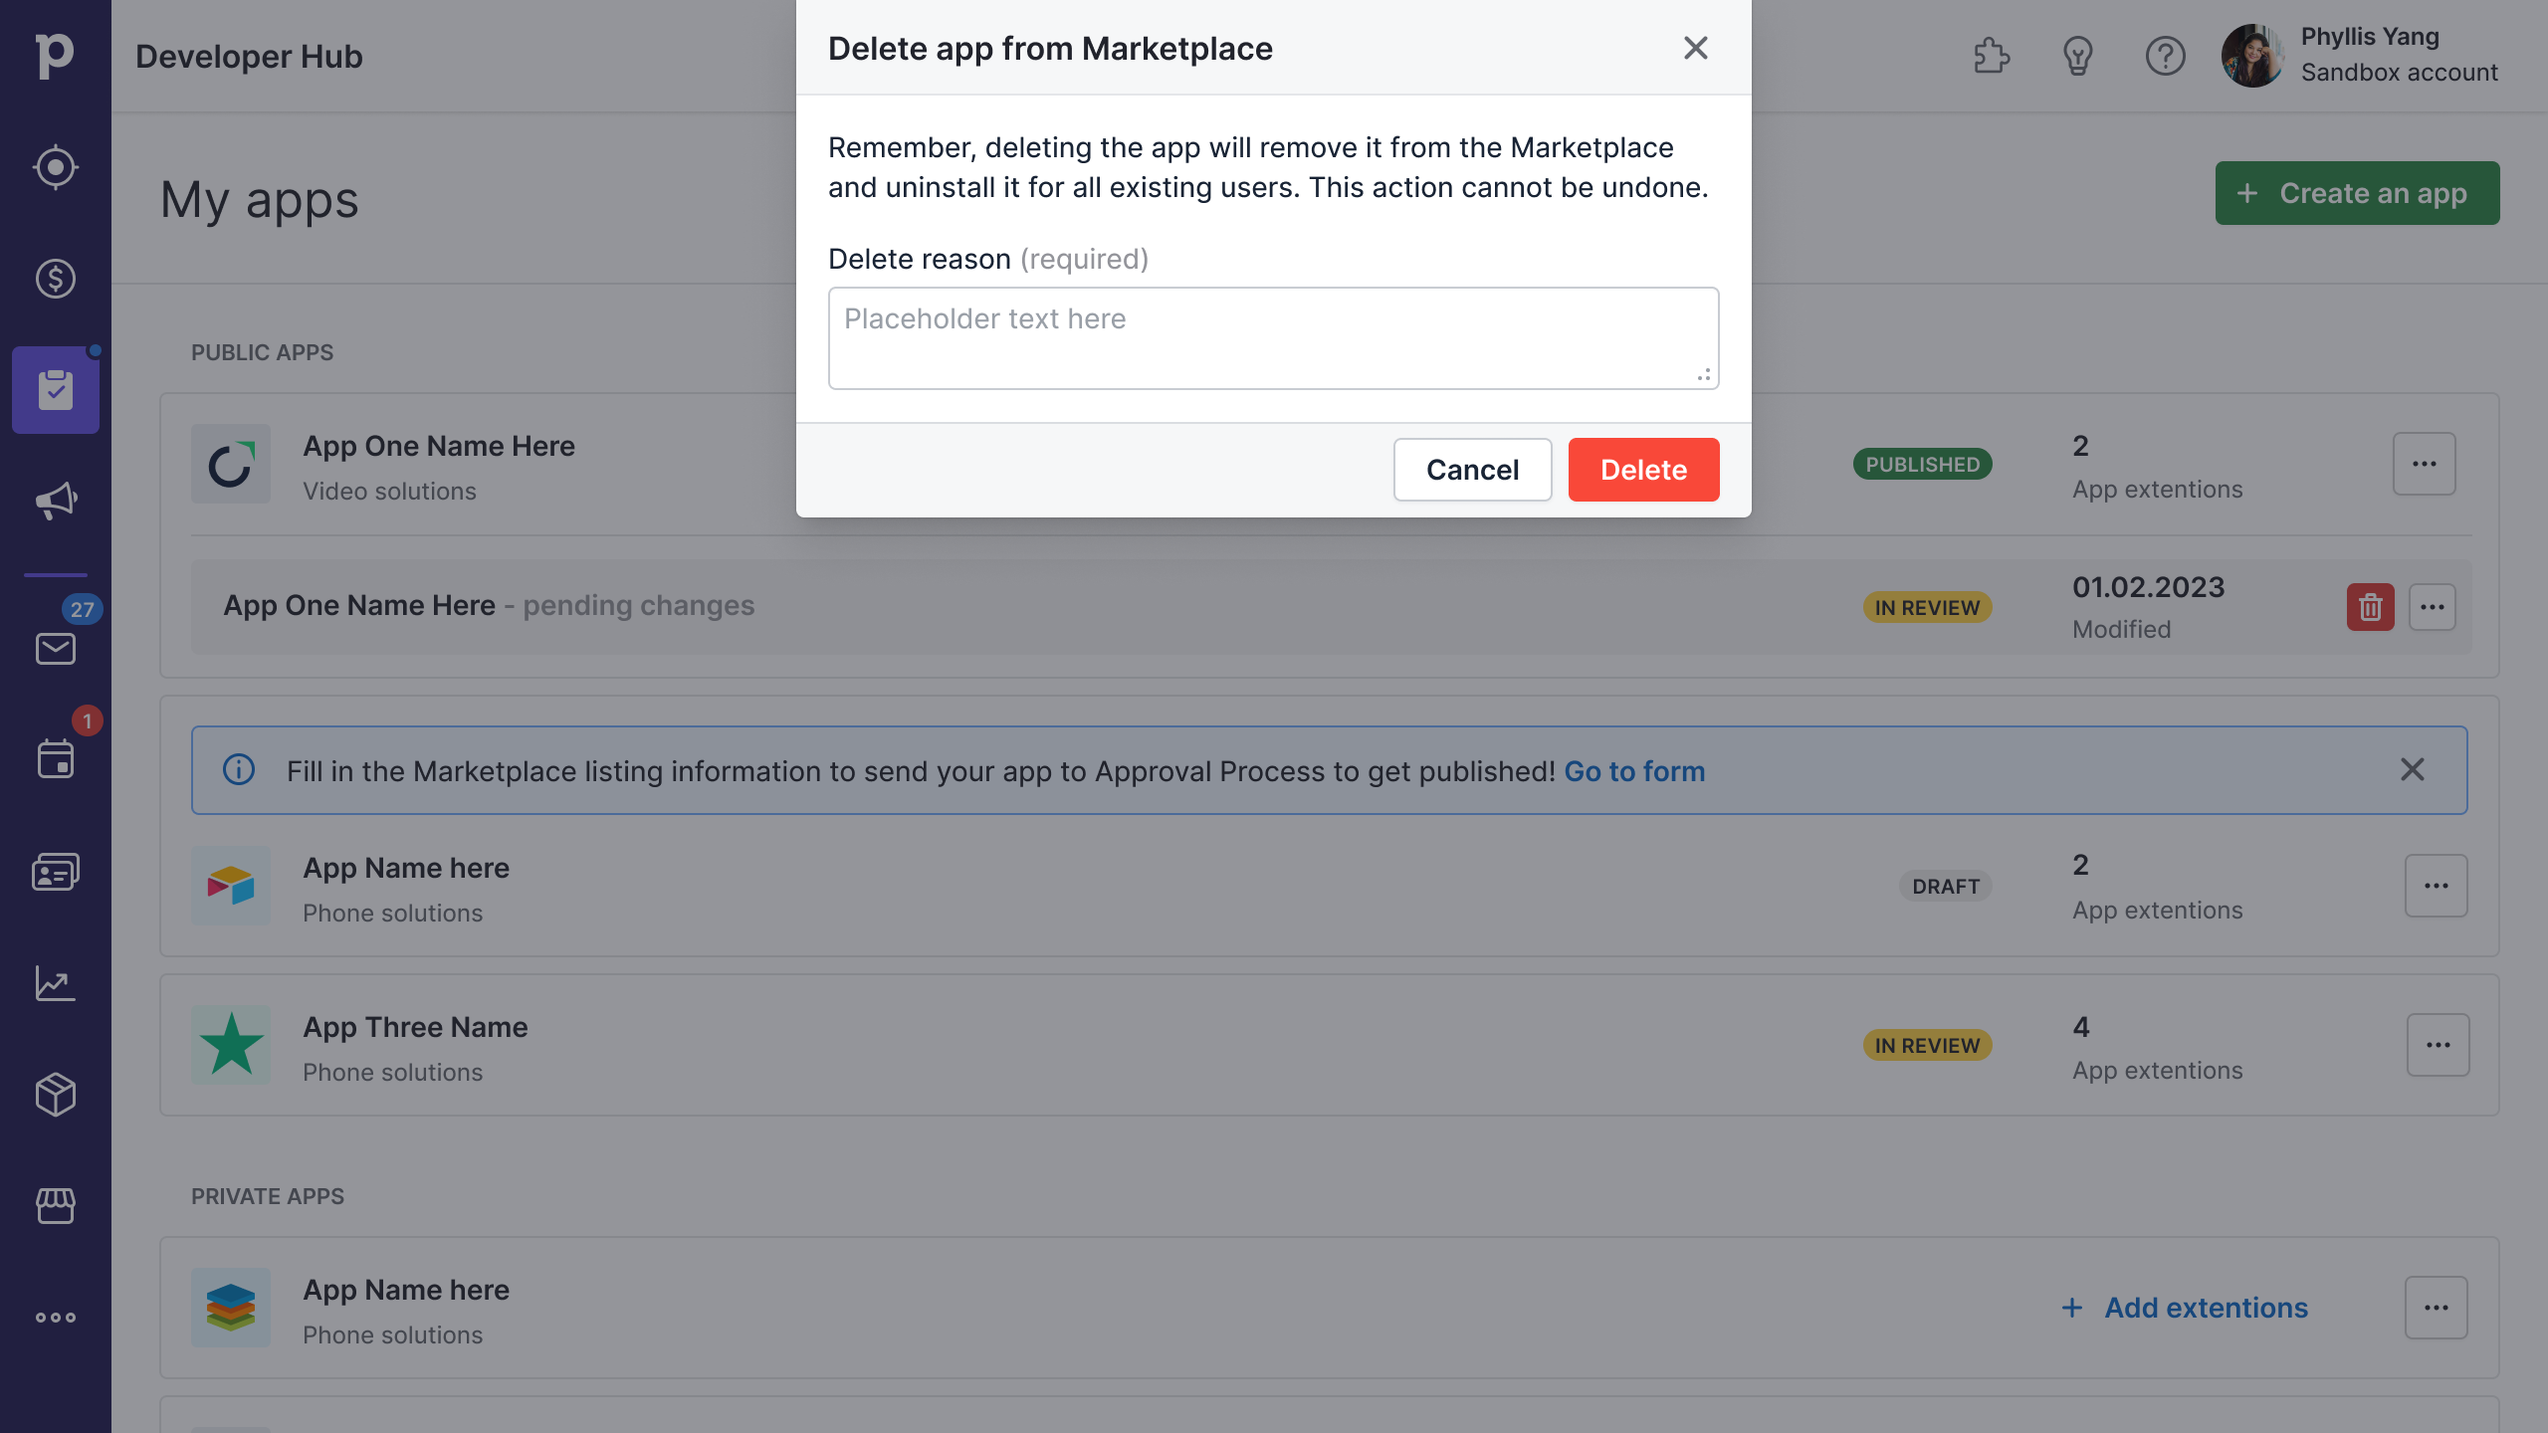The width and height of the screenshot is (2548, 1433).
Task: Expand sidebar more menu with three dots
Action: [56, 1318]
